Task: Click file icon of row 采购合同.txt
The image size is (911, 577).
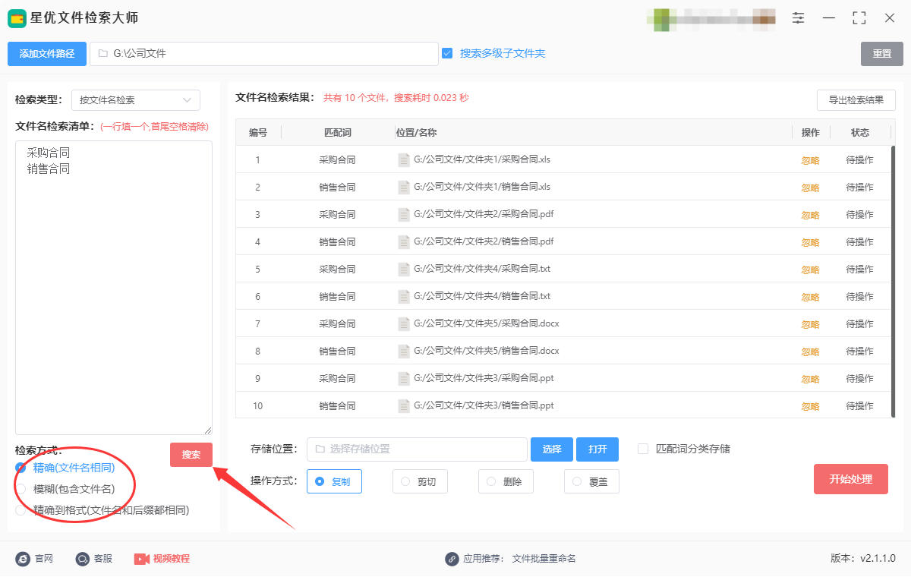Action: (404, 270)
